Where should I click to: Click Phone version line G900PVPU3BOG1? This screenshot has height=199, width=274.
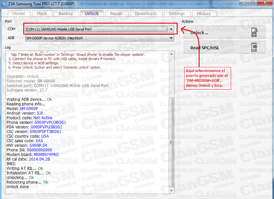point(36,122)
